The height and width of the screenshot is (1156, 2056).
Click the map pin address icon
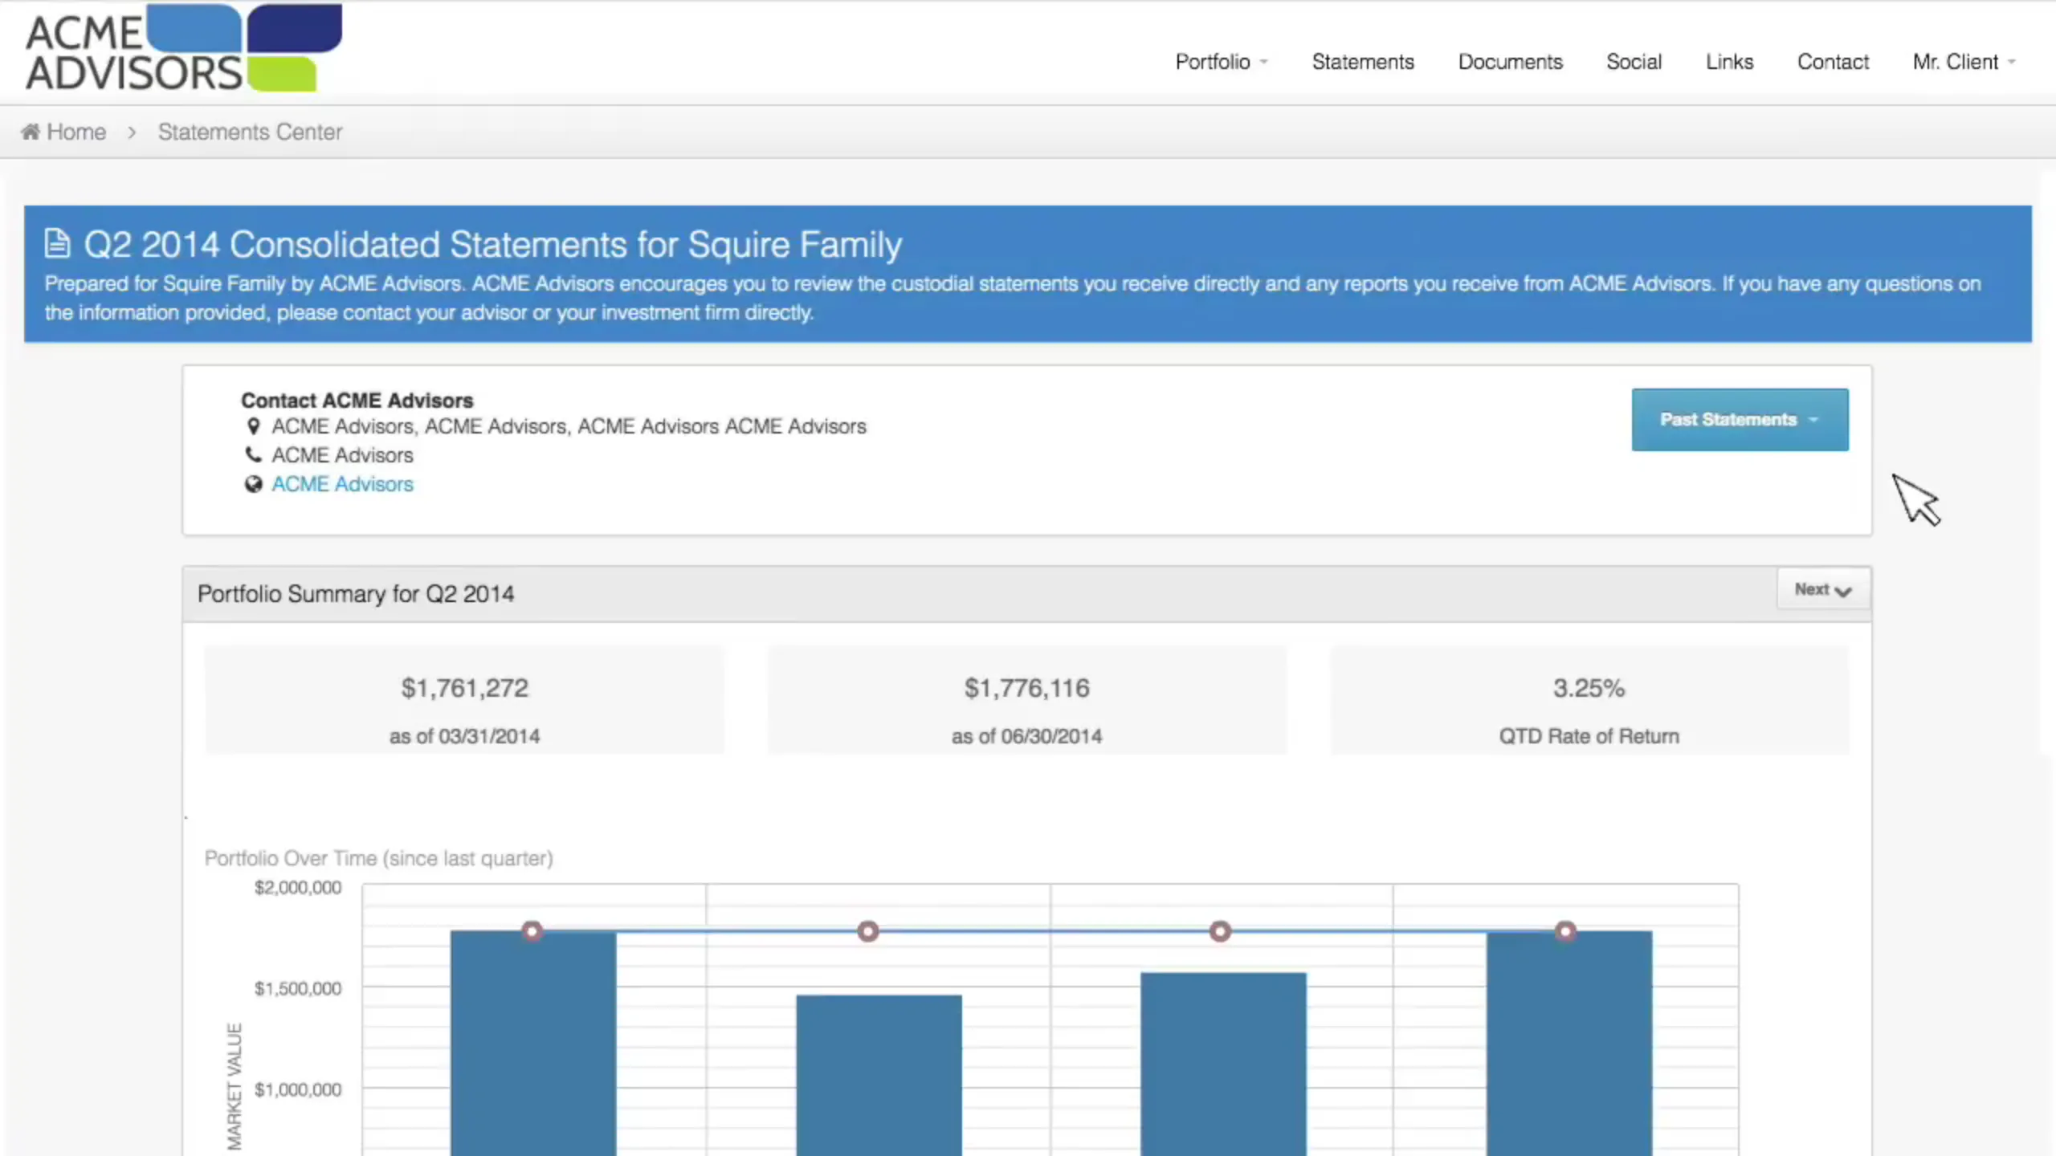click(253, 426)
